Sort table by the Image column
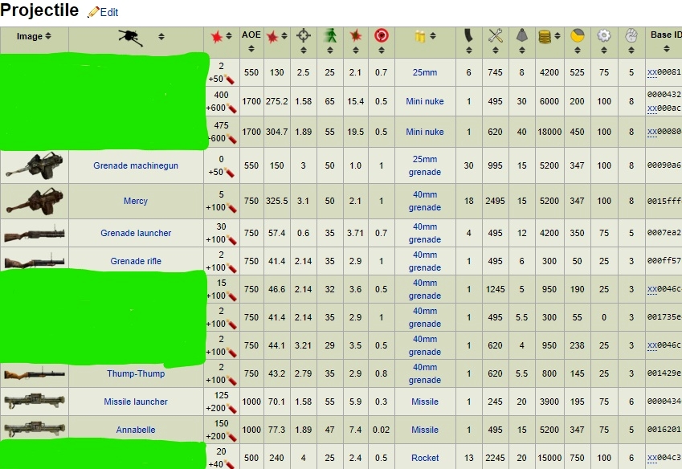The width and height of the screenshot is (682, 469). pyautogui.click(x=35, y=36)
